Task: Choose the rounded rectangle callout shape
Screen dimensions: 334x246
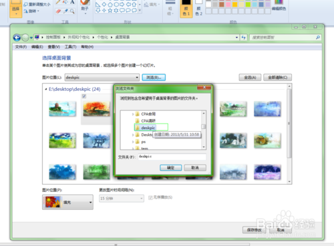Action: (x=122, y=10)
